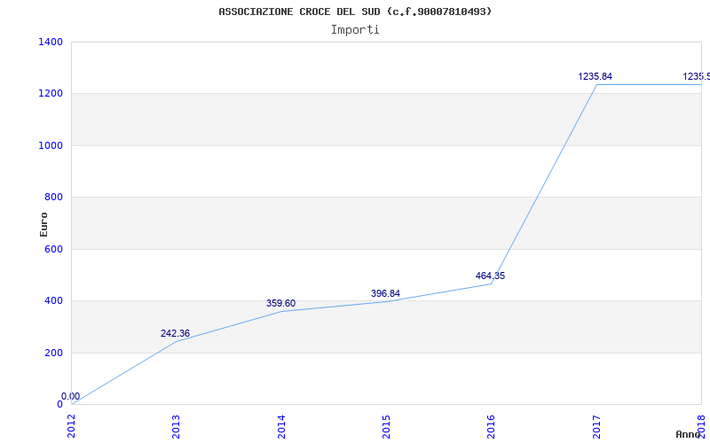Select the 2015 x-axis year label
The image size is (710, 443).
point(386,427)
